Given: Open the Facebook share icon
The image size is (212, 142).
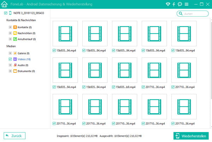Looking at the screenshot, I should tap(174, 5).
